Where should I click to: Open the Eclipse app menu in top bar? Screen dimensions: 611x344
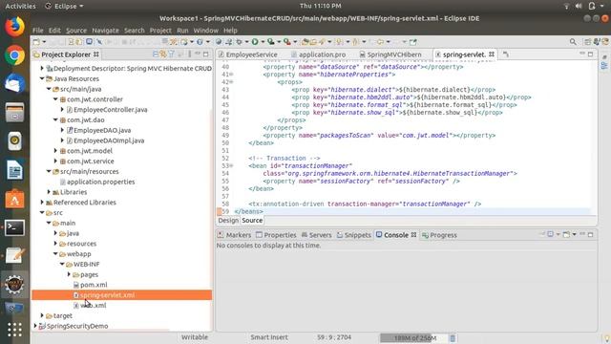(65, 6)
